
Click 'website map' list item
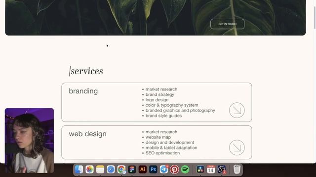tap(158, 137)
